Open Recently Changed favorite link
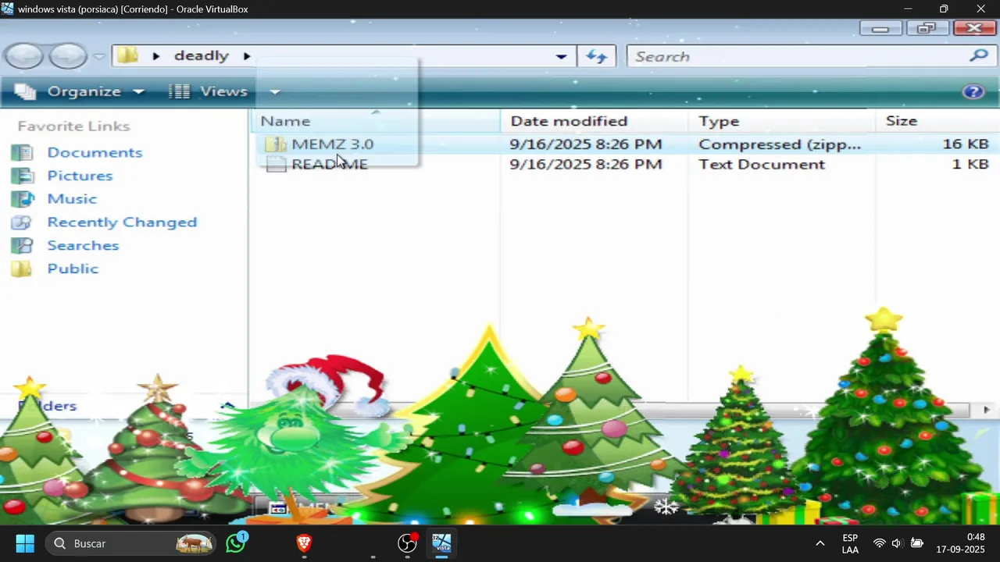 click(x=122, y=222)
